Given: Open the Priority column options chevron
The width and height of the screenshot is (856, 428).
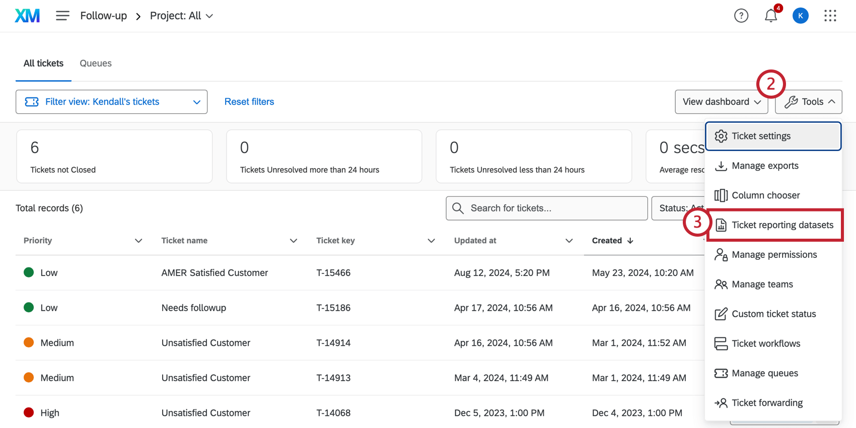Looking at the screenshot, I should (x=138, y=241).
